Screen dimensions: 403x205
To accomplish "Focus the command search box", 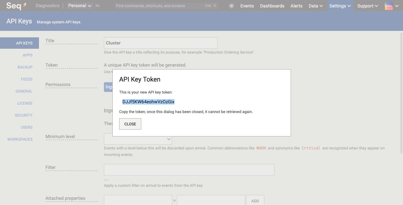I will pos(167,6).
